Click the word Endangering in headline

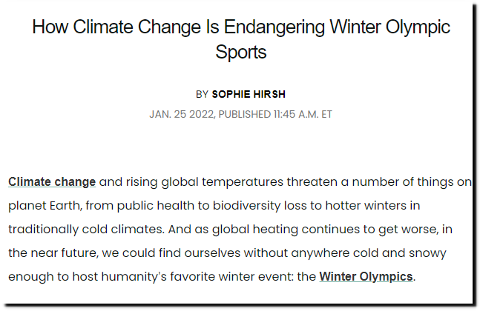[x=274, y=27]
